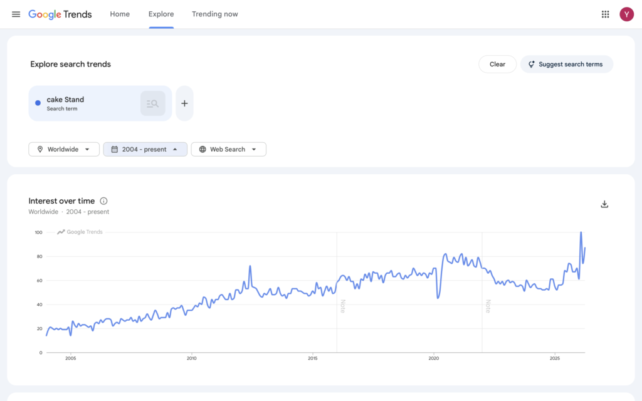Click the 2022 Note marker on chart
The height and width of the screenshot is (401, 642).
coord(487,306)
